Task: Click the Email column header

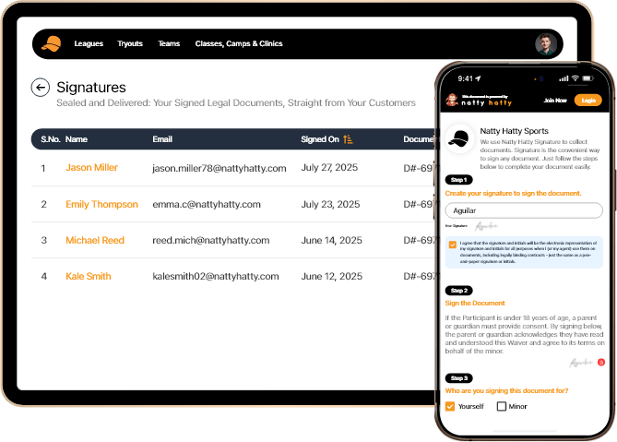Action: (x=162, y=139)
